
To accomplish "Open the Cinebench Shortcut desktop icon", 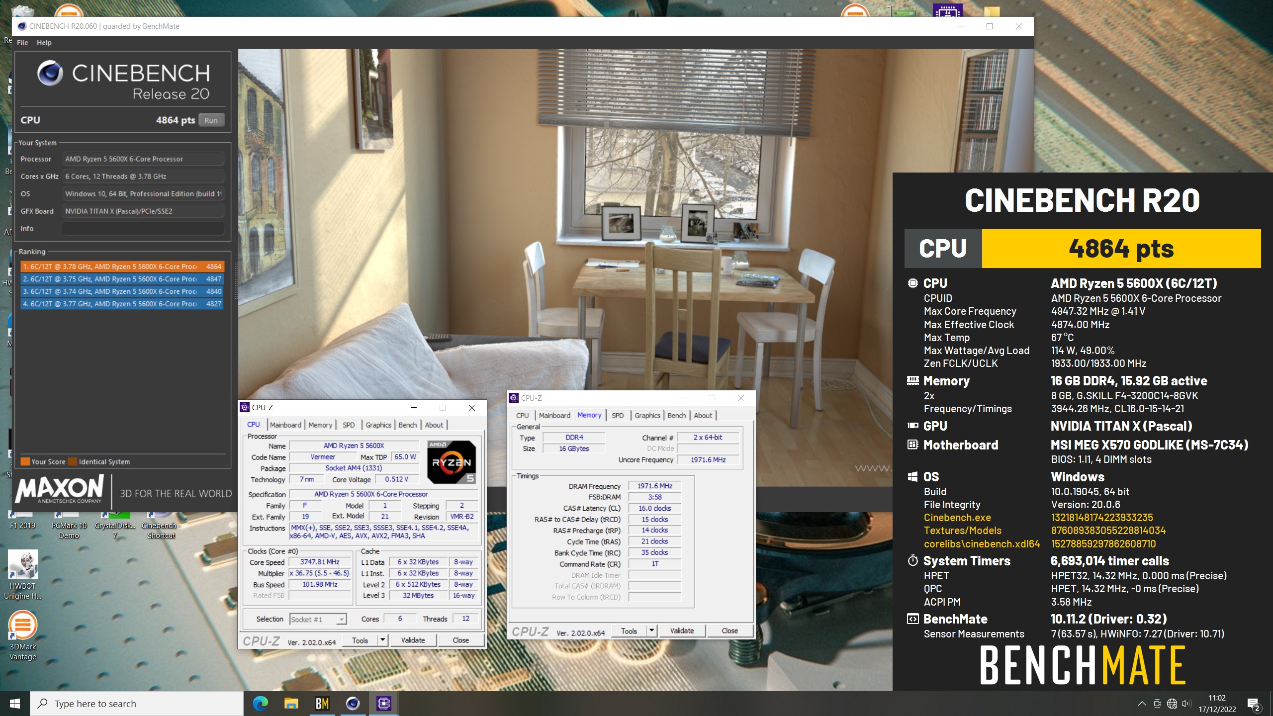I will tap(161, 526).
